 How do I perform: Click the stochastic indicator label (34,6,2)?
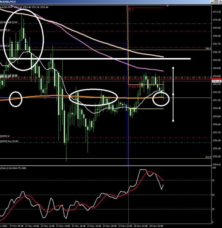13,168
